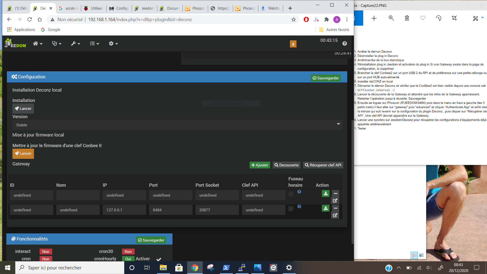Screen dimensions: 487x274
Task: Open the Applications bookmark shortcut
Action: (21, 30)
